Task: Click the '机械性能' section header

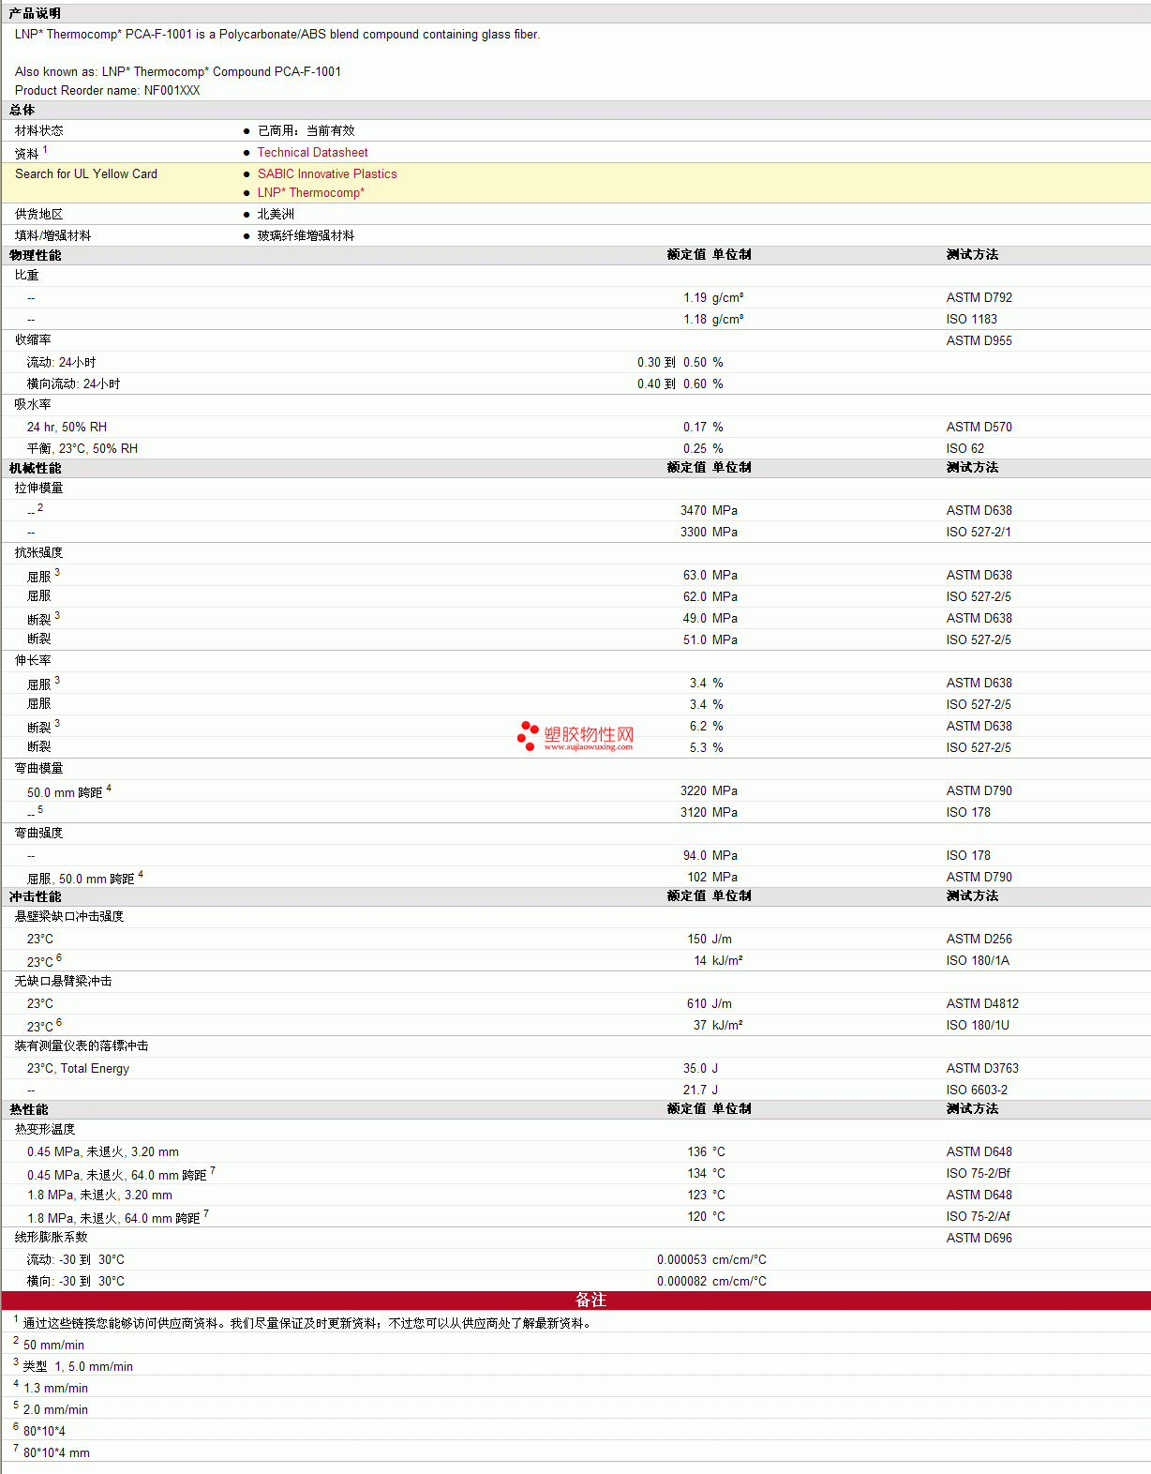Action: (x=36, y=468)
